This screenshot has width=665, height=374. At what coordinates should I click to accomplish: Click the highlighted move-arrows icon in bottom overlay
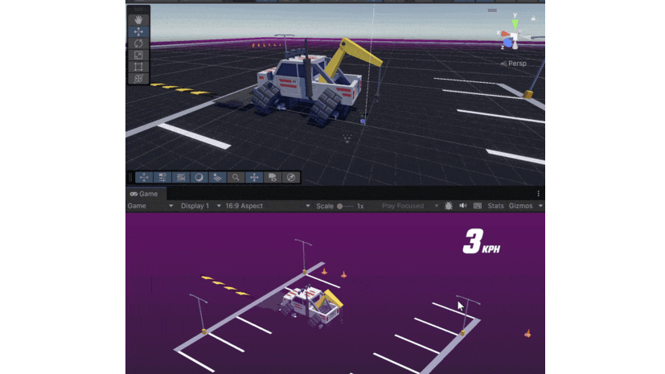click(x=254, y=177)
